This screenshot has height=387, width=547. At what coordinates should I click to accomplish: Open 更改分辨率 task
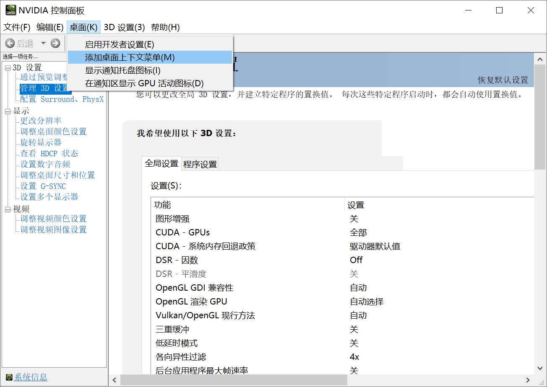click(41, 121)
